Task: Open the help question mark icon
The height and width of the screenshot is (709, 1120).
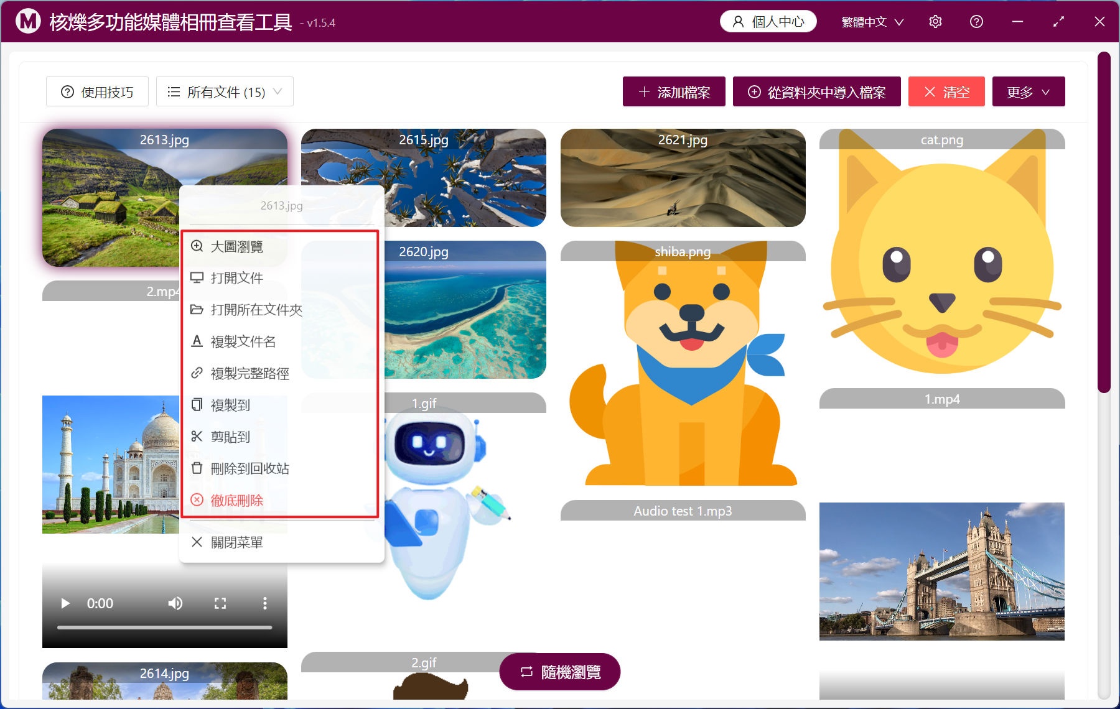Action: (x=976, y=22)
